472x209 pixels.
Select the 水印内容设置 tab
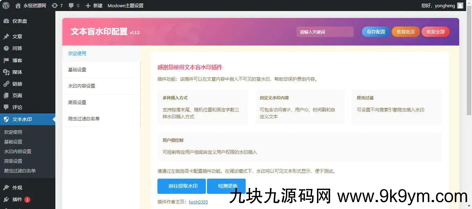coord(82,86)
